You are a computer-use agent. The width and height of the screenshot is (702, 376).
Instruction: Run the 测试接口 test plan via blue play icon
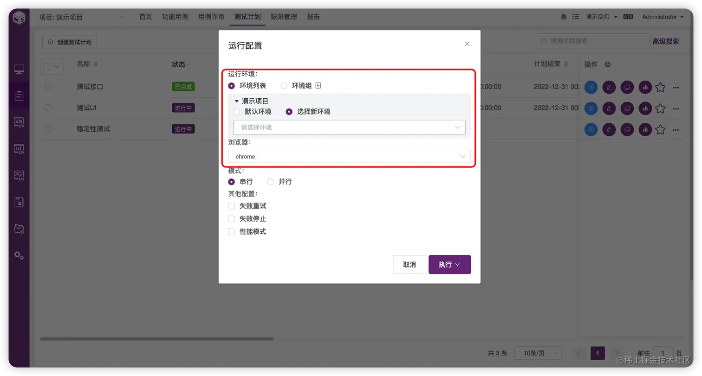point(591,87)
